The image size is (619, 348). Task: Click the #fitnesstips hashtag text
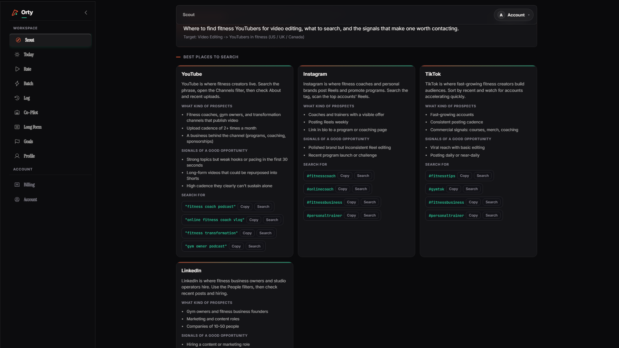[x=442, y=176]
